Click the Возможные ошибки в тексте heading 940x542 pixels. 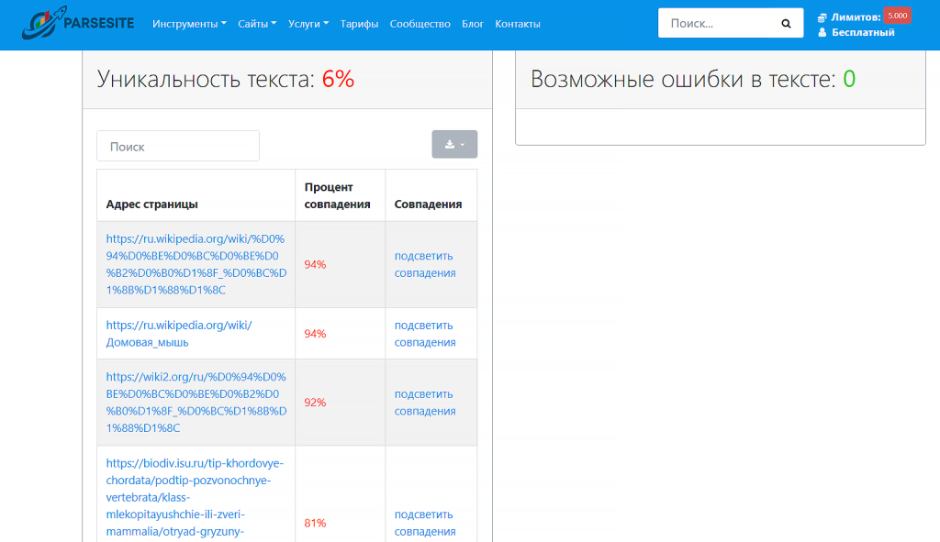pos(693,79)
